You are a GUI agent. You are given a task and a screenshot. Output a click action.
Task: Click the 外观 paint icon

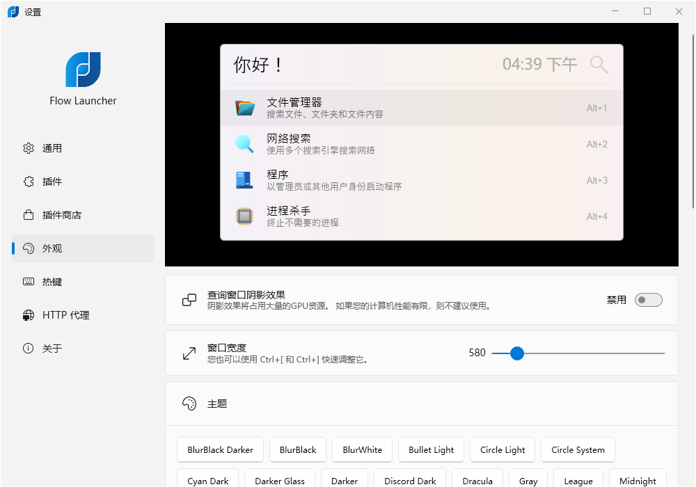coord(28,248)
